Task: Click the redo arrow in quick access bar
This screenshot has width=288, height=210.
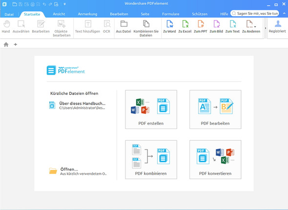Action: pyautogui.click(x=50, y=4)
